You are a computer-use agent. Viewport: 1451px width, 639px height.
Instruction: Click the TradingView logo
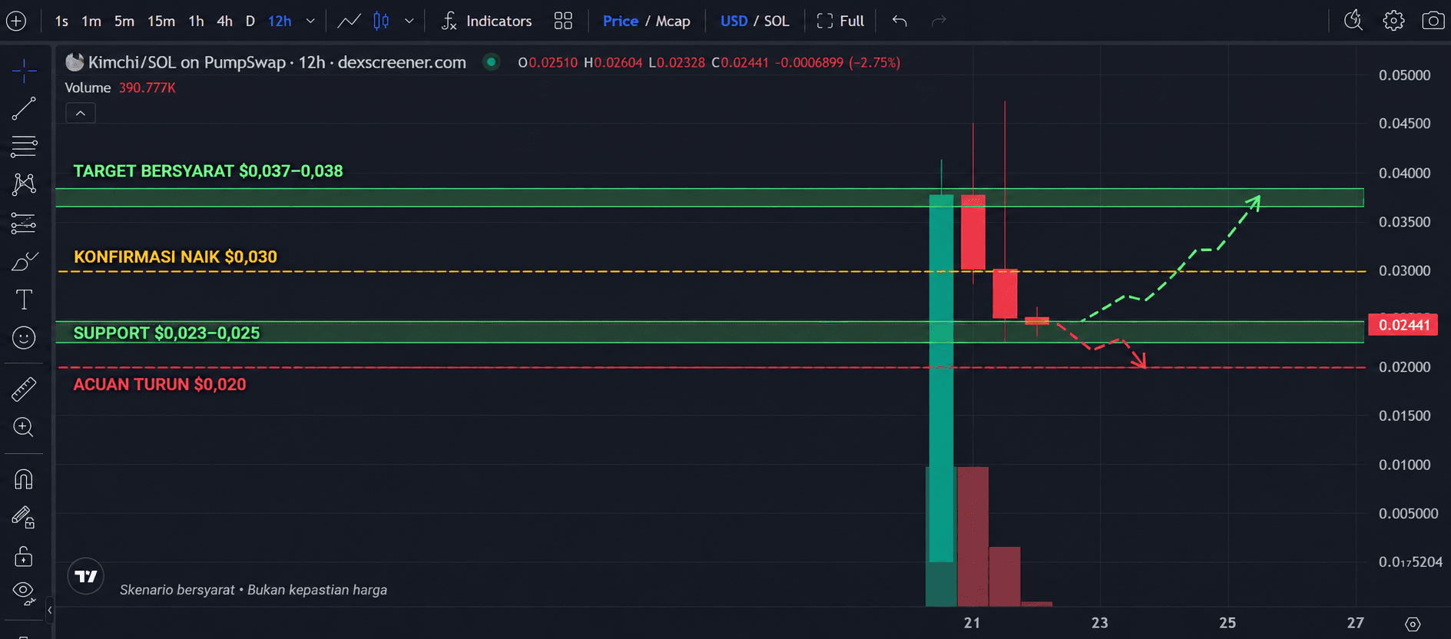(86, 576)
